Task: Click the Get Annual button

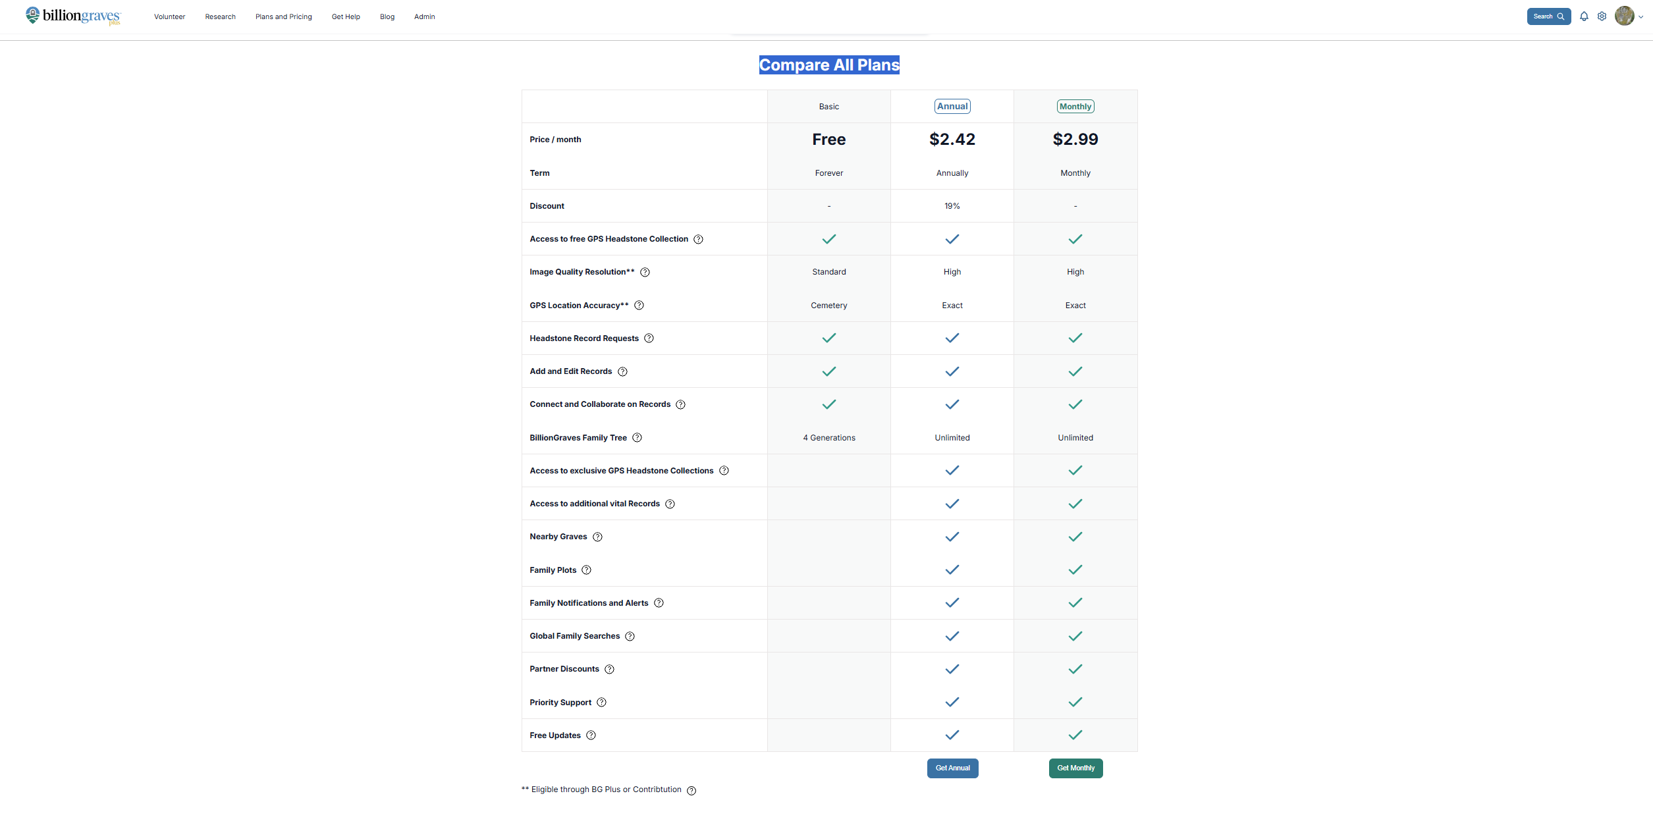Action: coord(952,768)
